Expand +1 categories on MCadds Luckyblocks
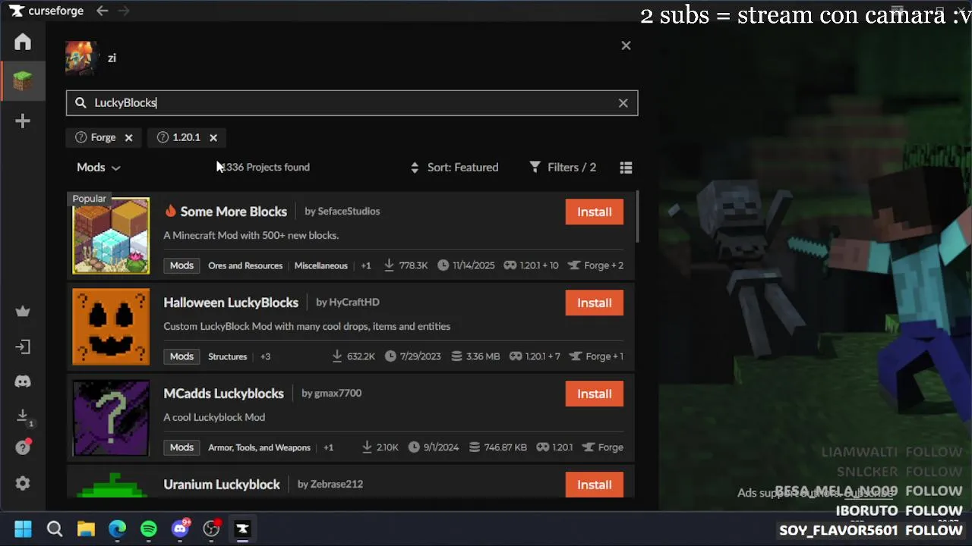The width and height of the screenshot is (972, 546). point(328,447)
